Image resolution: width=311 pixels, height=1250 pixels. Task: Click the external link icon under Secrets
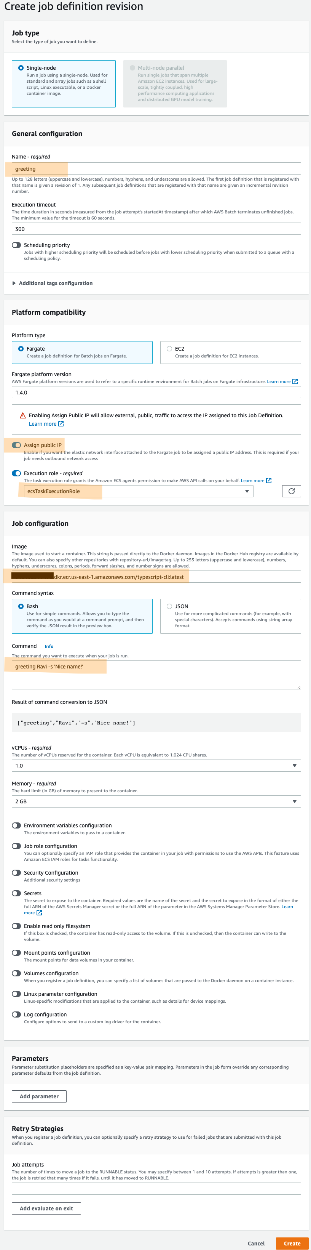(39, 913)
